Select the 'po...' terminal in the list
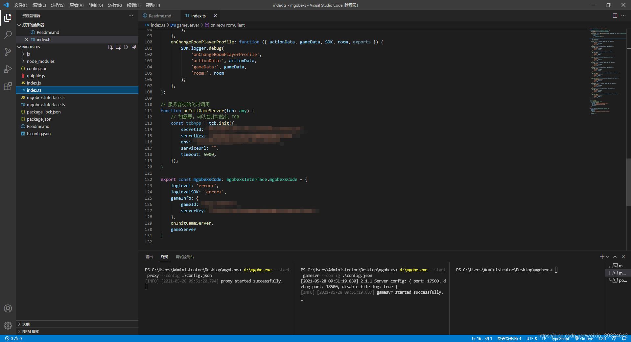 click(618, 280)
